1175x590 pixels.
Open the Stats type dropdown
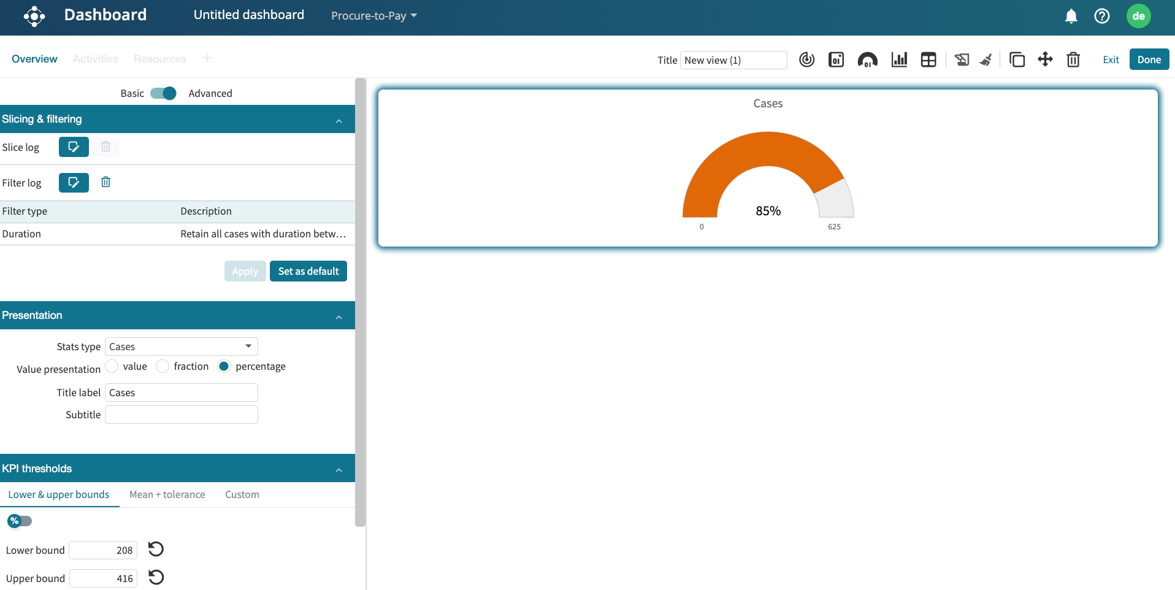tap(182, 347)
